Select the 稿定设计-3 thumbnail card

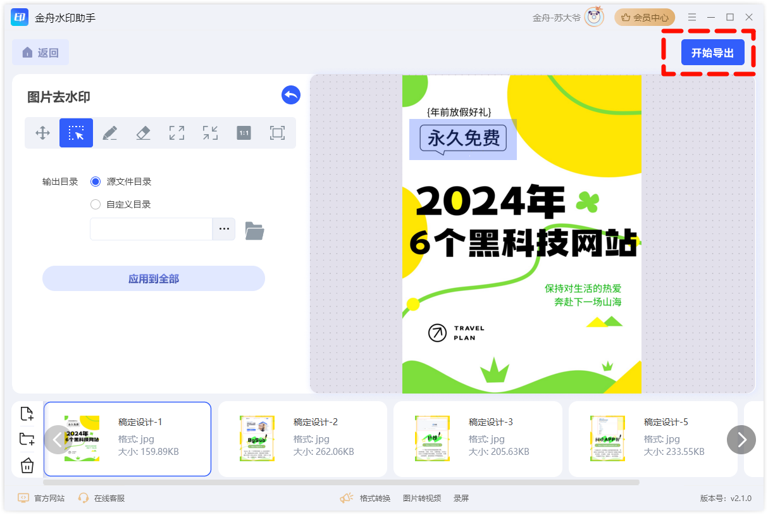click(478, 438)
